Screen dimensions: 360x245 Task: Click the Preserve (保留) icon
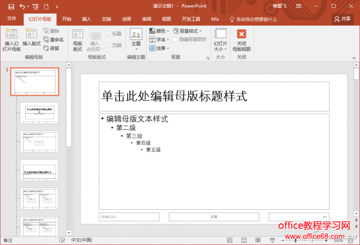tap(53, 48)
